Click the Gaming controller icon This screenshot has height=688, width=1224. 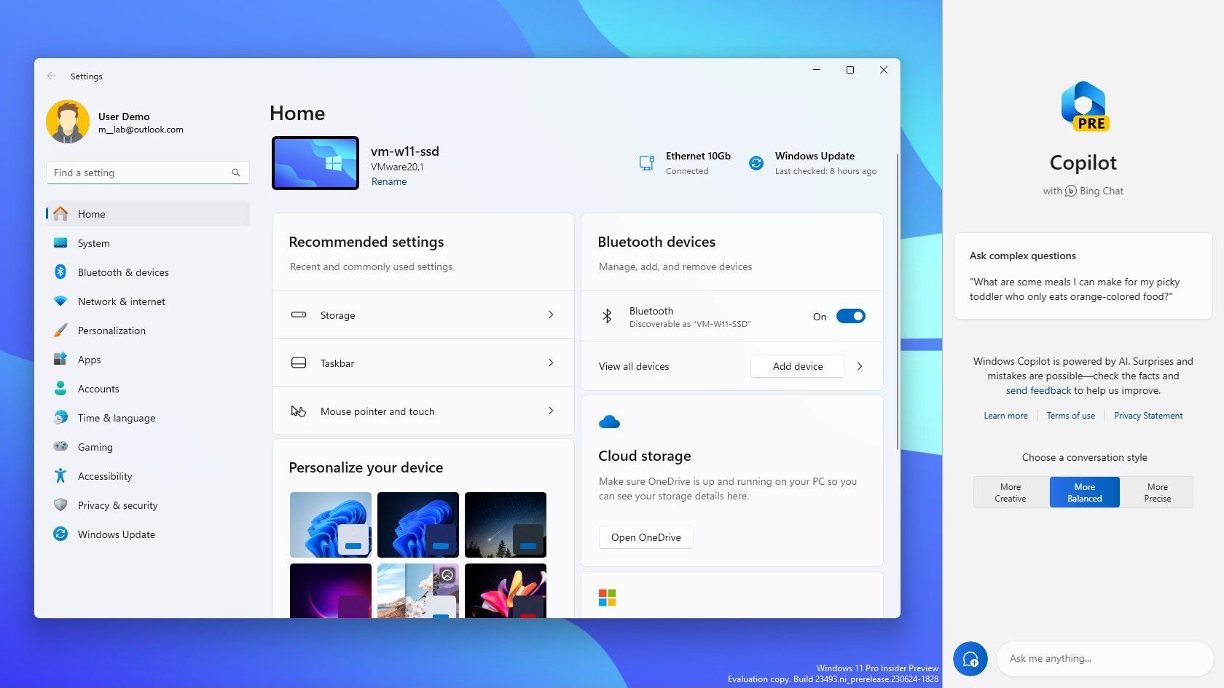[x=60, y=446]
